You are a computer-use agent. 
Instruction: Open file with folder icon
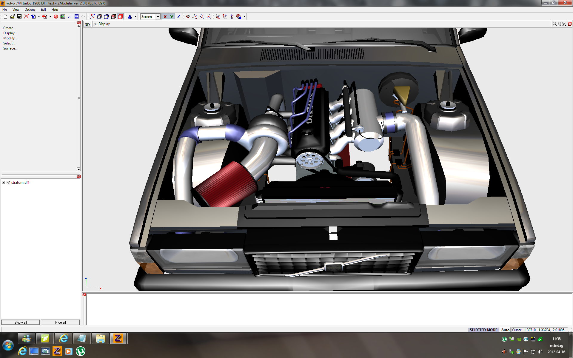[x=12, y=17]
